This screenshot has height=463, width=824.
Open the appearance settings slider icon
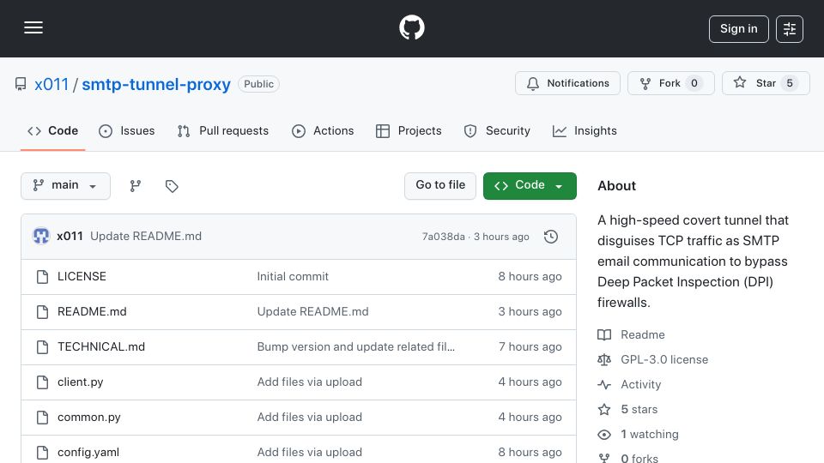click(x=790, y=29)
